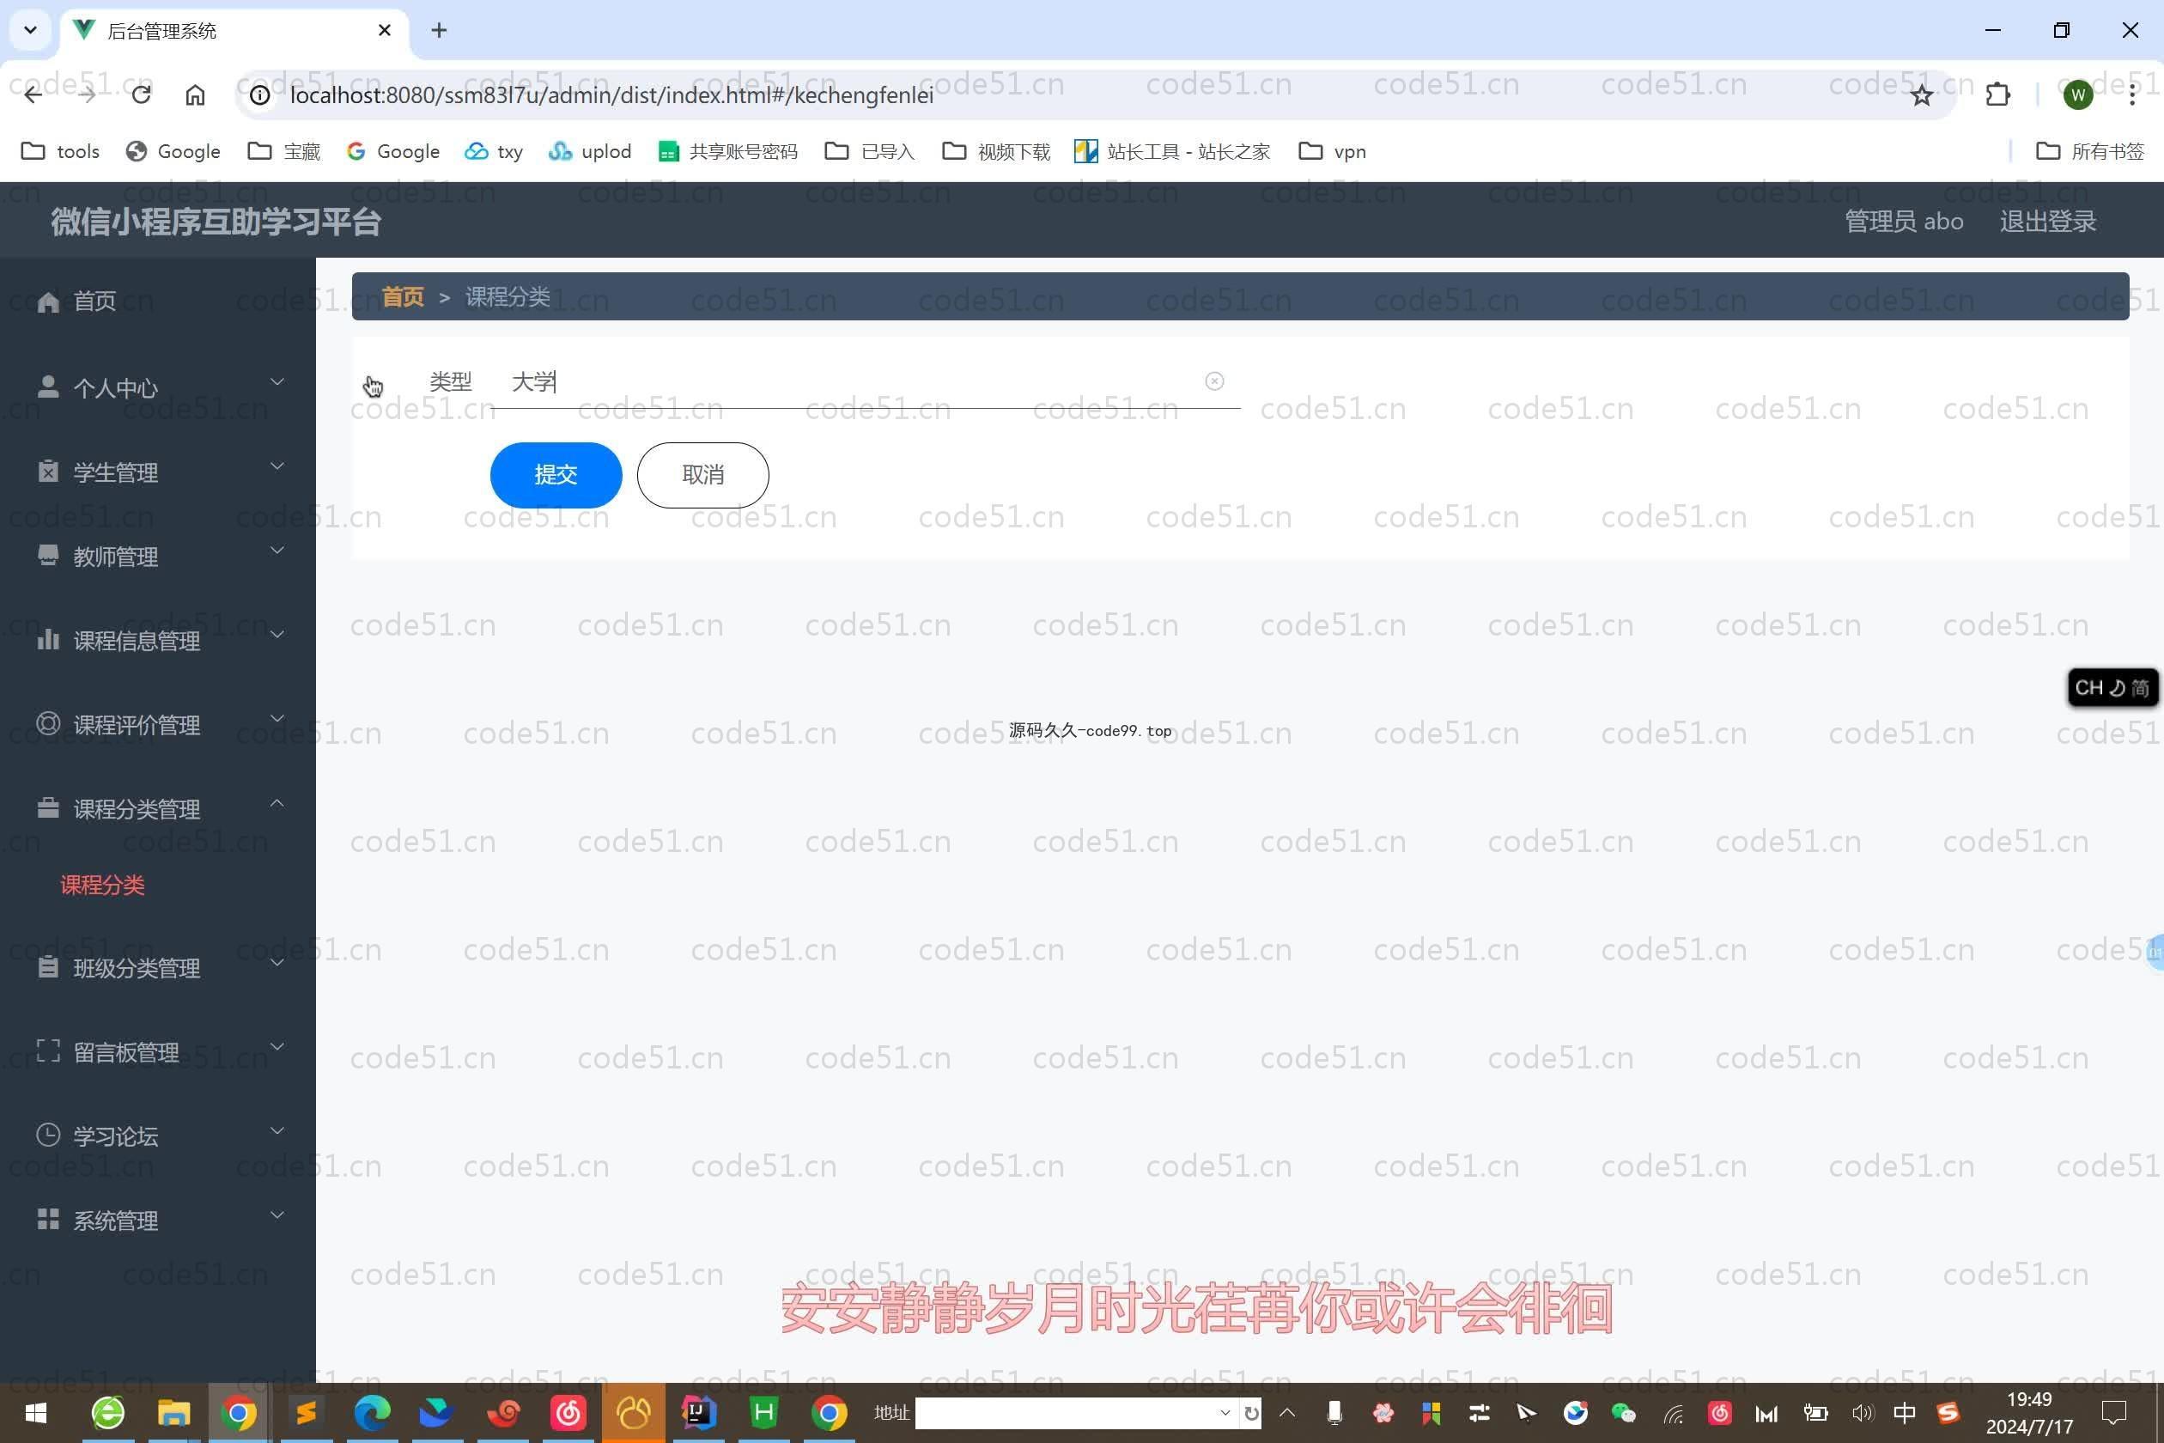This screenshot has height=1443, width=2164.
Task: Click the grid icon for 系统管理
Action: [48, 1220]
